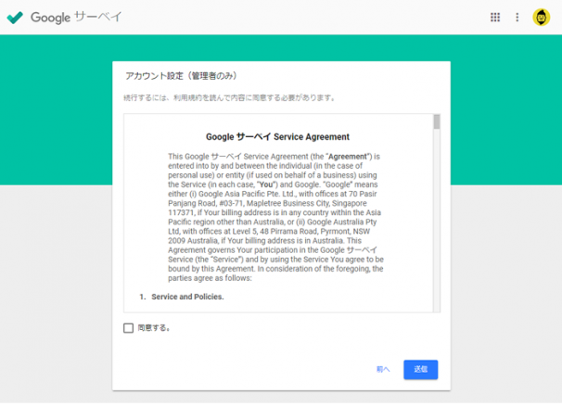Click the user account avatar
This screenshot has width=562, height=419.
(541, 18)
